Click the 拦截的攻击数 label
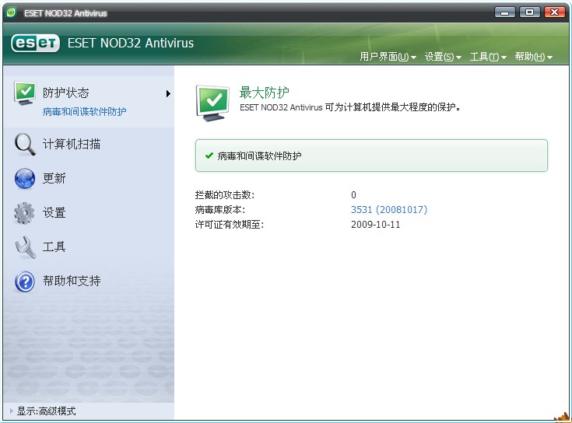This screenshot has height=423, width=572. pos(225,195)
